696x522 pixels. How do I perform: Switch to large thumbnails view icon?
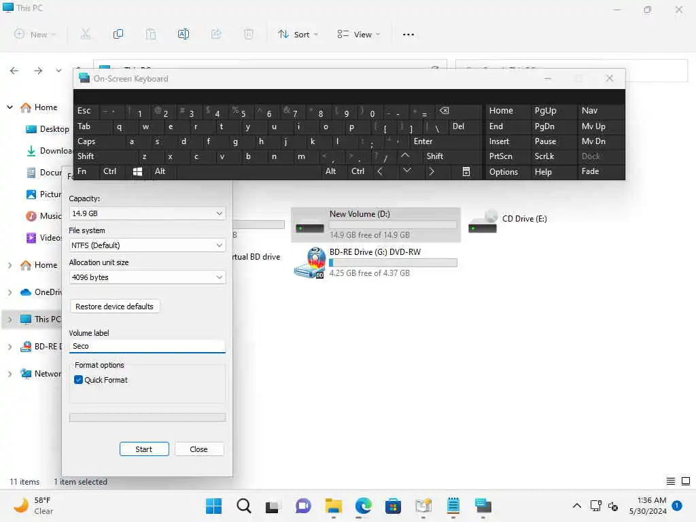(686, 481)
